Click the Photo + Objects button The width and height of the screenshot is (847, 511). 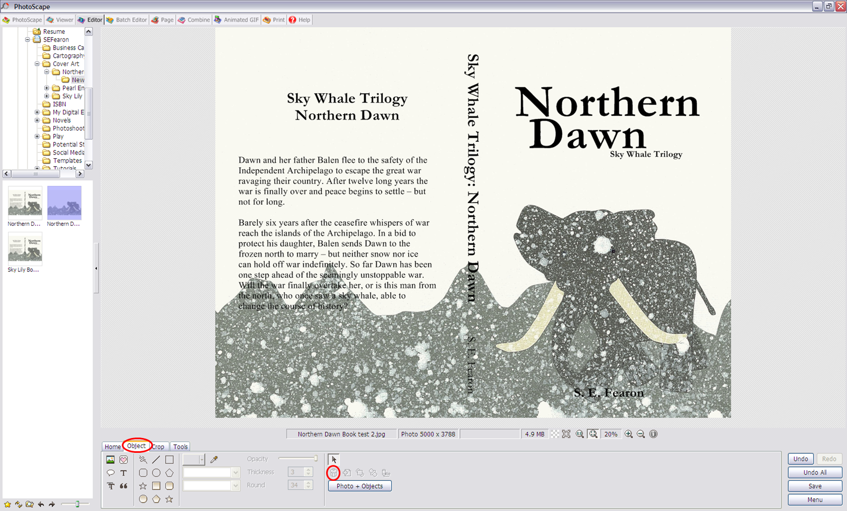pyautogui.click(x=359, y=486)
